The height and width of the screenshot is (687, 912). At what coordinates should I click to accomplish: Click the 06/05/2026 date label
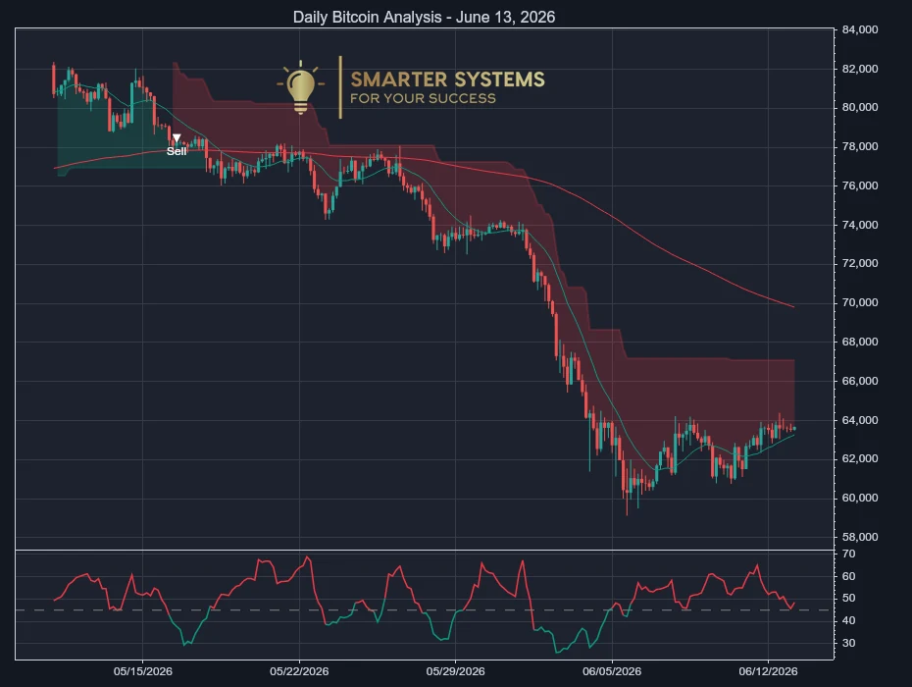pyautogui.click(x=612, y=671)
